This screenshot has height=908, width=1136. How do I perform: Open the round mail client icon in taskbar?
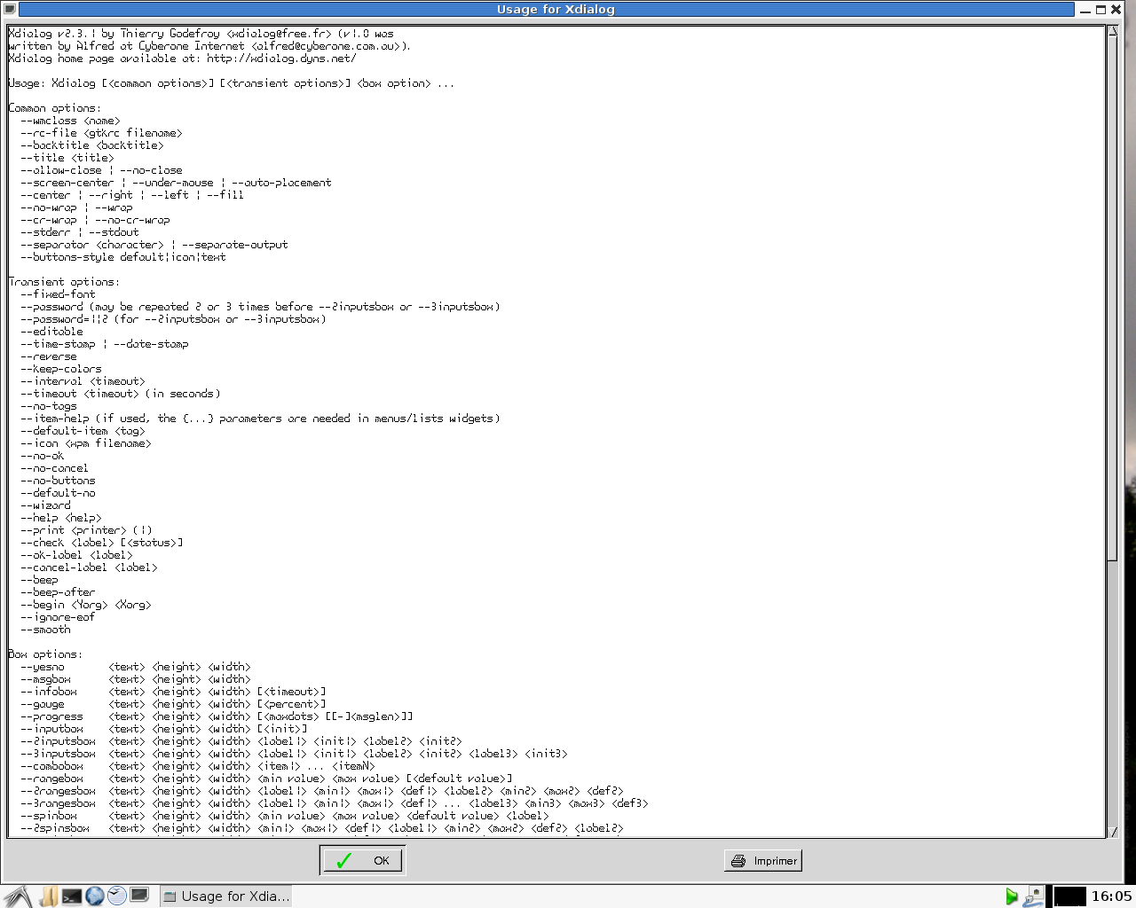[116, 896]
